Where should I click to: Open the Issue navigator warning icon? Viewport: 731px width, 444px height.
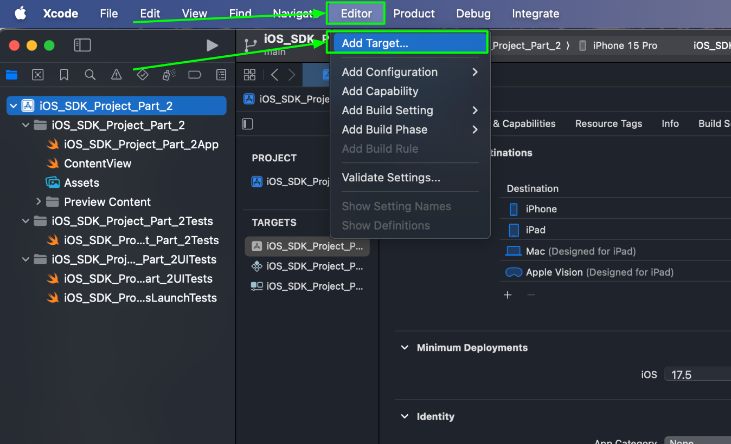(x=116, y=75)
